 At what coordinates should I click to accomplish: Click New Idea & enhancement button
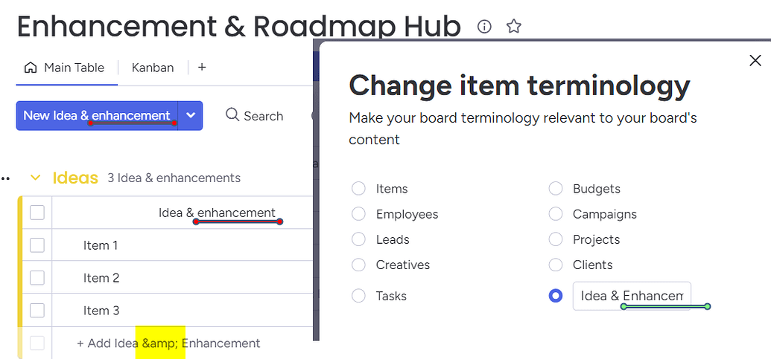pyautogui.click(x=97, y=116)
